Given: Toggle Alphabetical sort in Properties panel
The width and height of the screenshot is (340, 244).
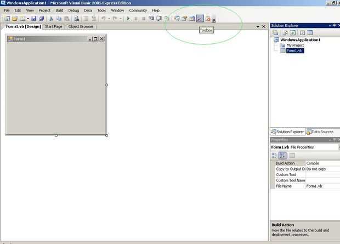Looking at the screenshot, I should [x=282, y=155].
